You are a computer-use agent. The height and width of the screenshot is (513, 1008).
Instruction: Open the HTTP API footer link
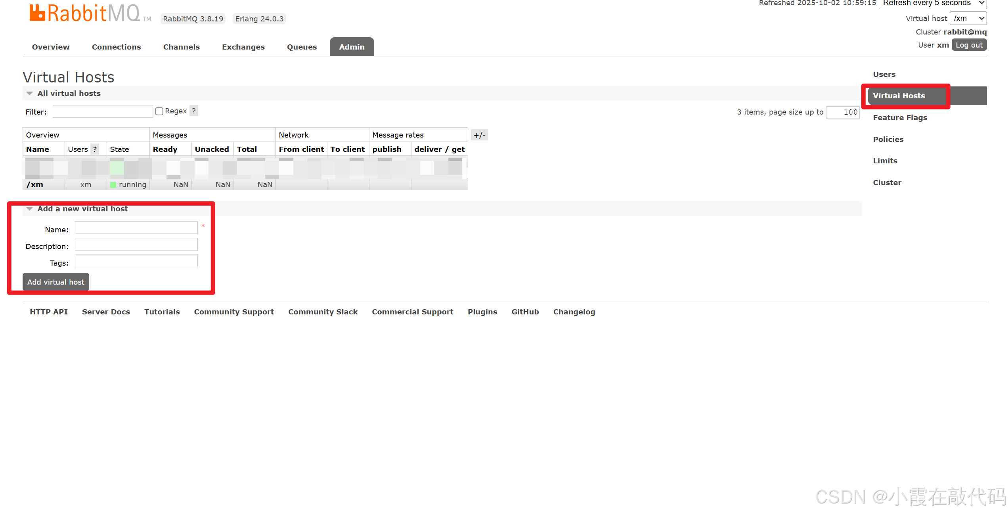click(49, 312)
